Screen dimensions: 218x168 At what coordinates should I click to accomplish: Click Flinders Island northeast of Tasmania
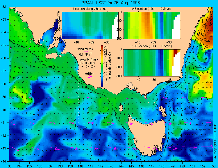(x=162, y=109)
